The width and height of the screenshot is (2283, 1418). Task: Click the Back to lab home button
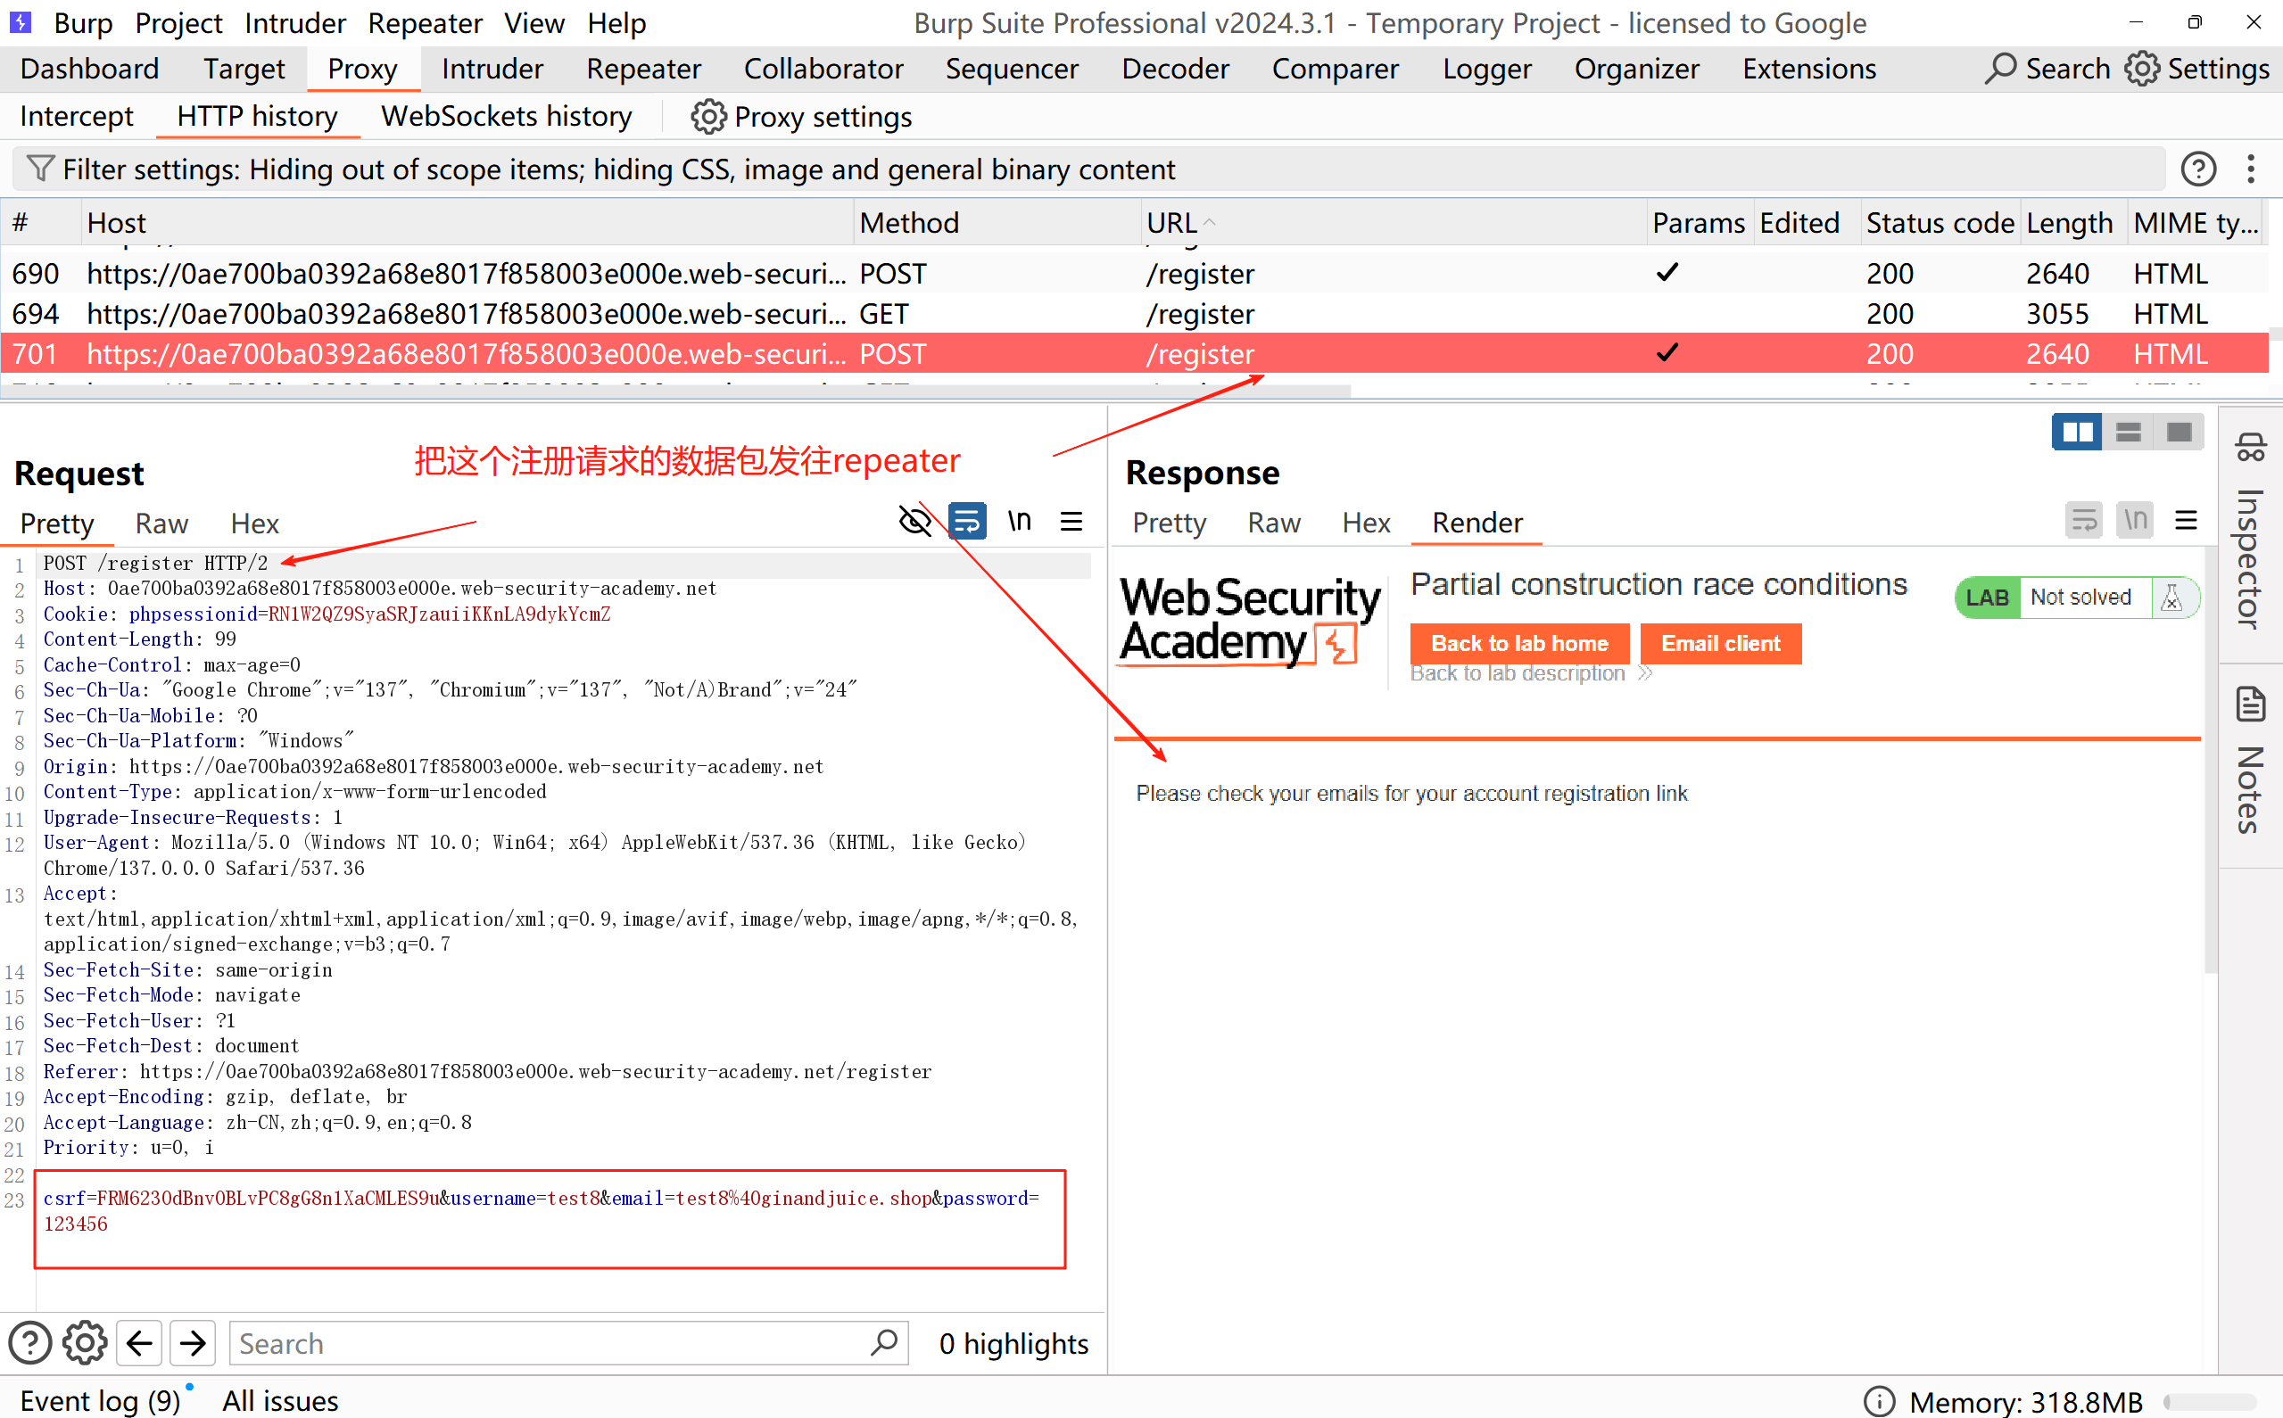[1519, 643]
